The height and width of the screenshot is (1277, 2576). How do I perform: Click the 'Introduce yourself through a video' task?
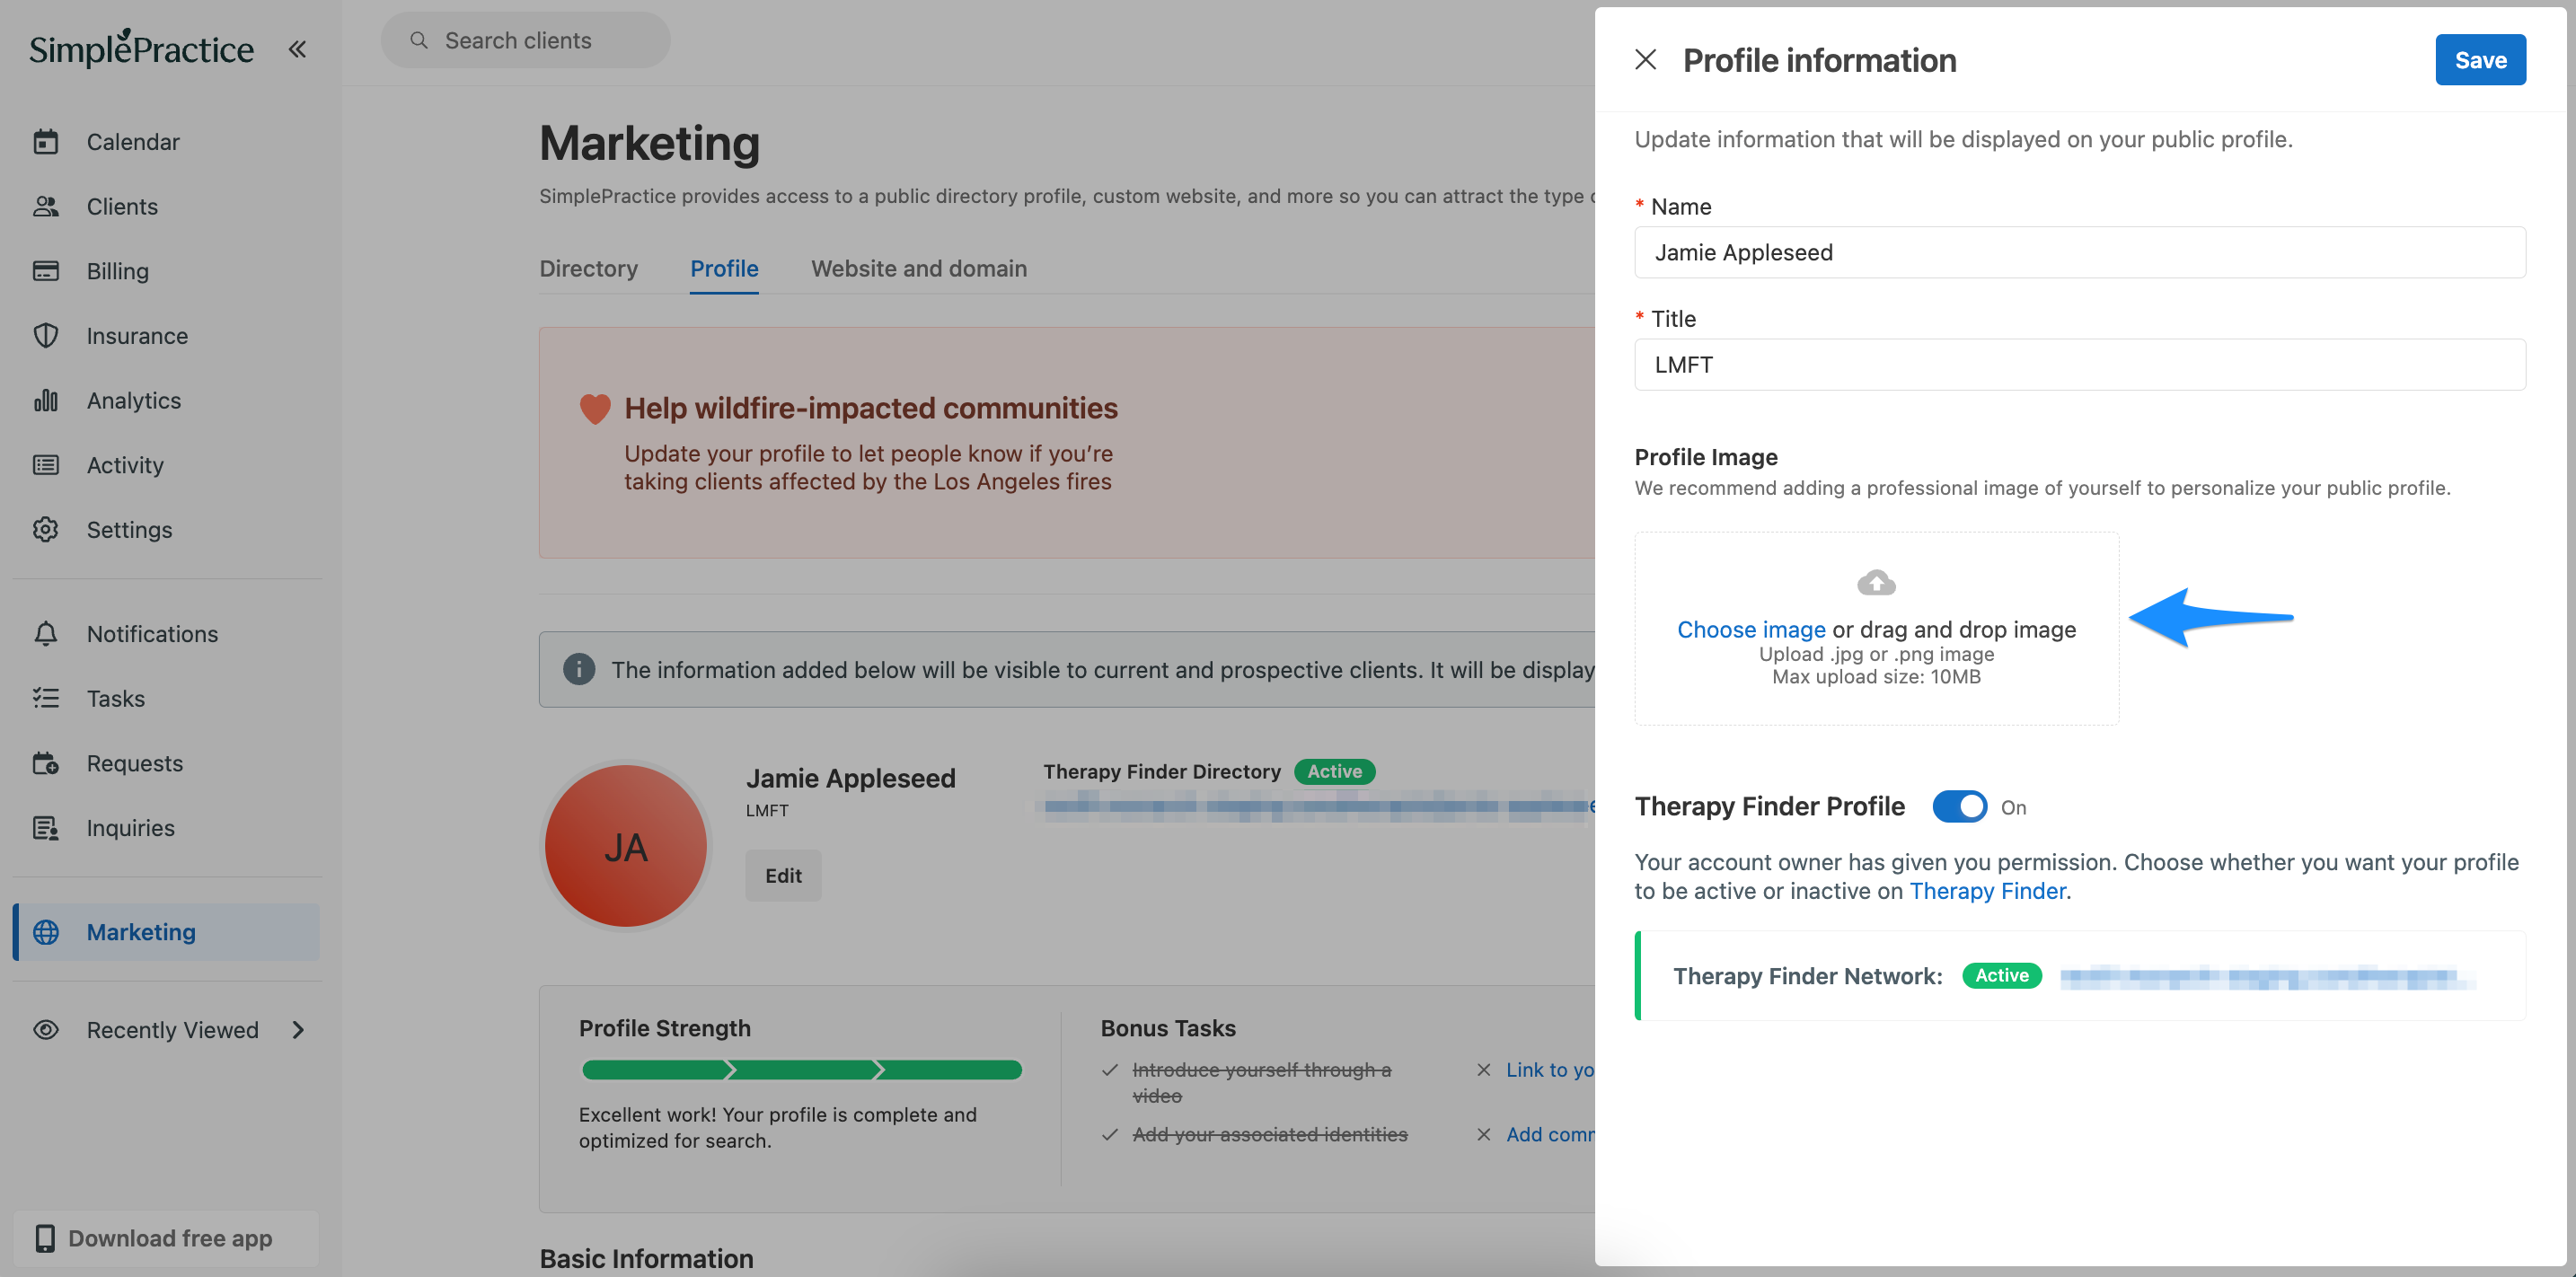1261,1082
